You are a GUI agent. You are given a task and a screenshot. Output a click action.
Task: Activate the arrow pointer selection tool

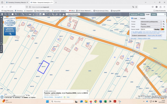pos(16,14)
